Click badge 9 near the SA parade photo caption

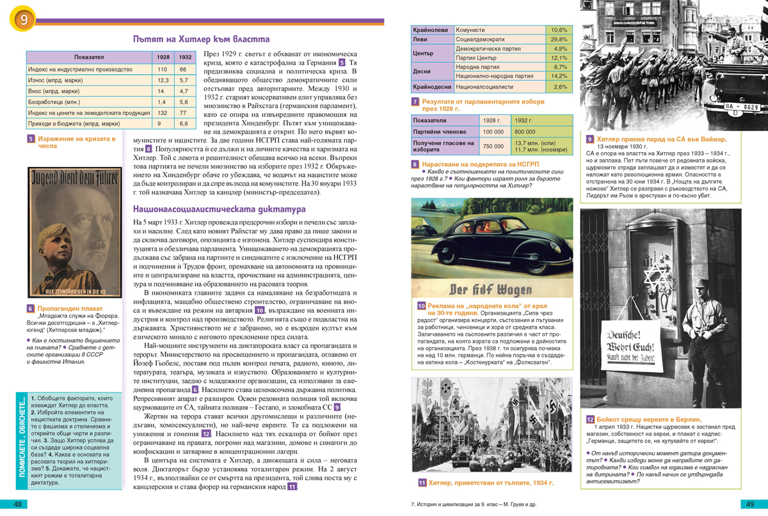coord(589,138)
